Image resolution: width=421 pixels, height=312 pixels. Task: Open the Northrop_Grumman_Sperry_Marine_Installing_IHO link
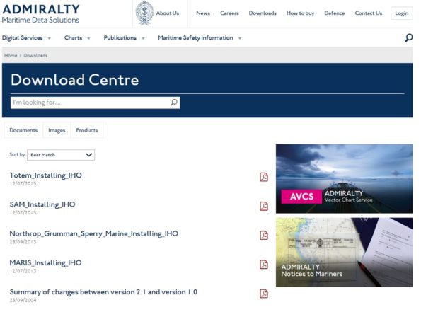pyautogui.click(x=93, y=233)
